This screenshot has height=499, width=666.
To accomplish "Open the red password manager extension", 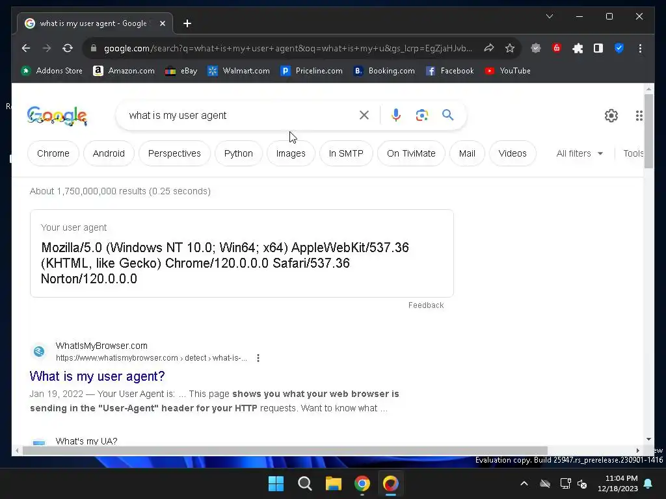I will [557, 48].
